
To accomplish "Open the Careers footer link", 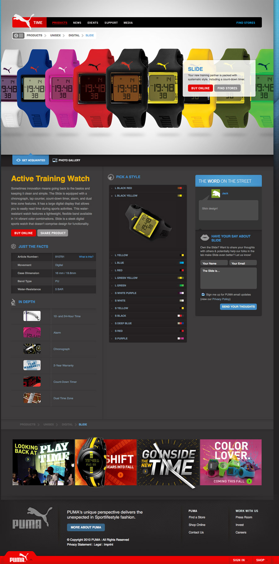I will [241, 532].
